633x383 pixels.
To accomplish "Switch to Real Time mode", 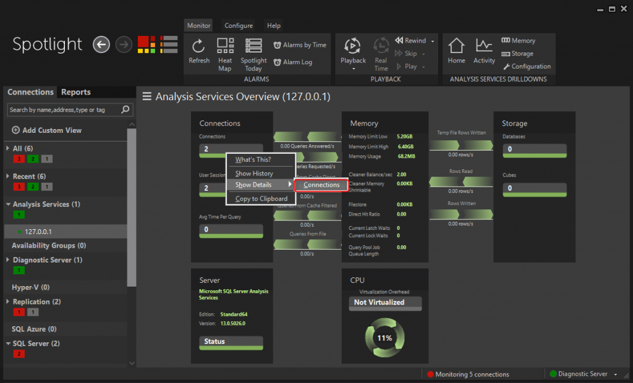I will (x=381, y=54).
